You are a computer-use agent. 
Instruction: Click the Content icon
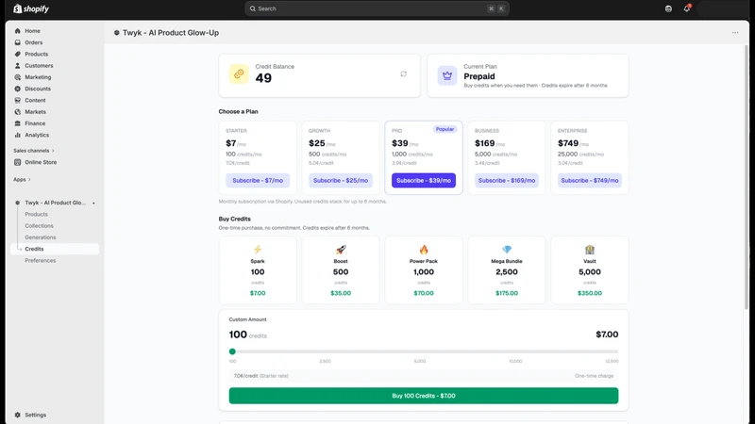(18, 100)
